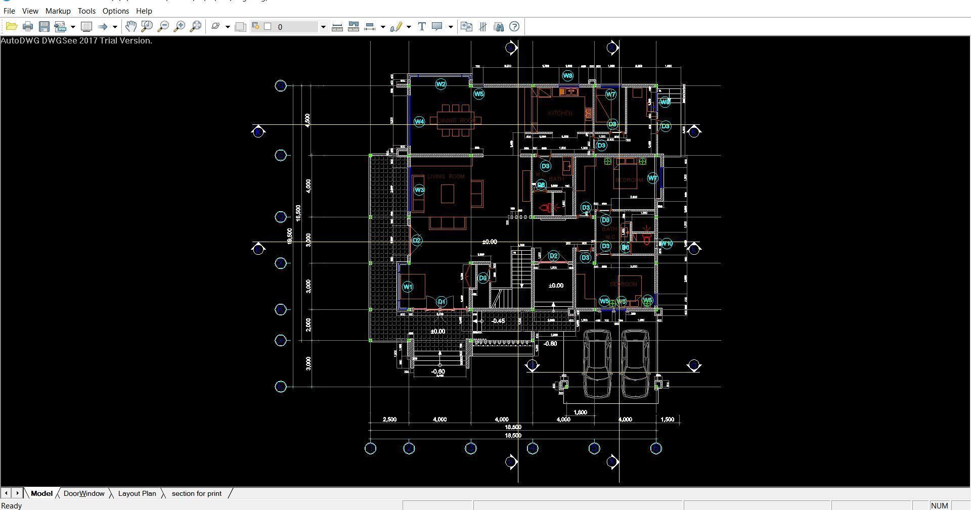Open the export image dropdown arrow

coord(73,27)
